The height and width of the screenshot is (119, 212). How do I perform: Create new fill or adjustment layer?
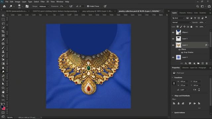[x=194, y=63]
